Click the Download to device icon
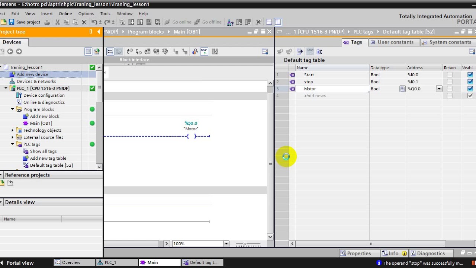Image resolution: width=476 pixels, height=268 pixels. [131, 22]
